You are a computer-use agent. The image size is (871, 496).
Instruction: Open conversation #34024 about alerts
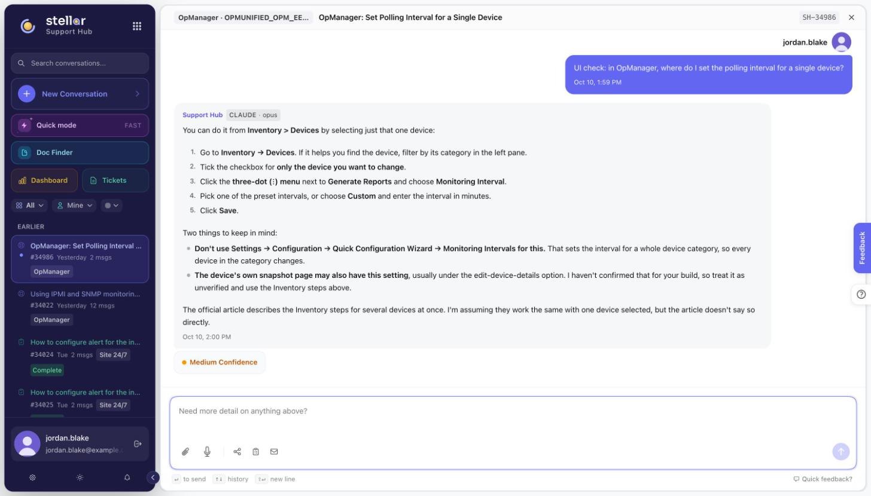pyautogui.click(x=80, y=356)
